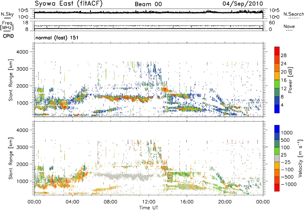Click the '08:00' time tick label

click(x=111, y=202)
